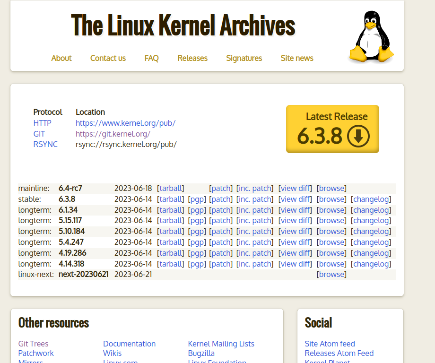Image resolution: width=435 pixels, height=363 pixels.
Task: Open the longterm 6.1.34 inc. patch
Action: pyautogui.click(x=255, y=210)
